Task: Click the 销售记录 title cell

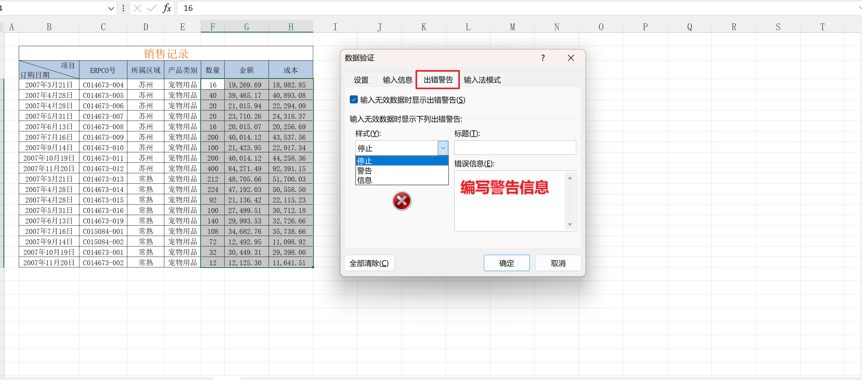Action: tap(166, 54)
